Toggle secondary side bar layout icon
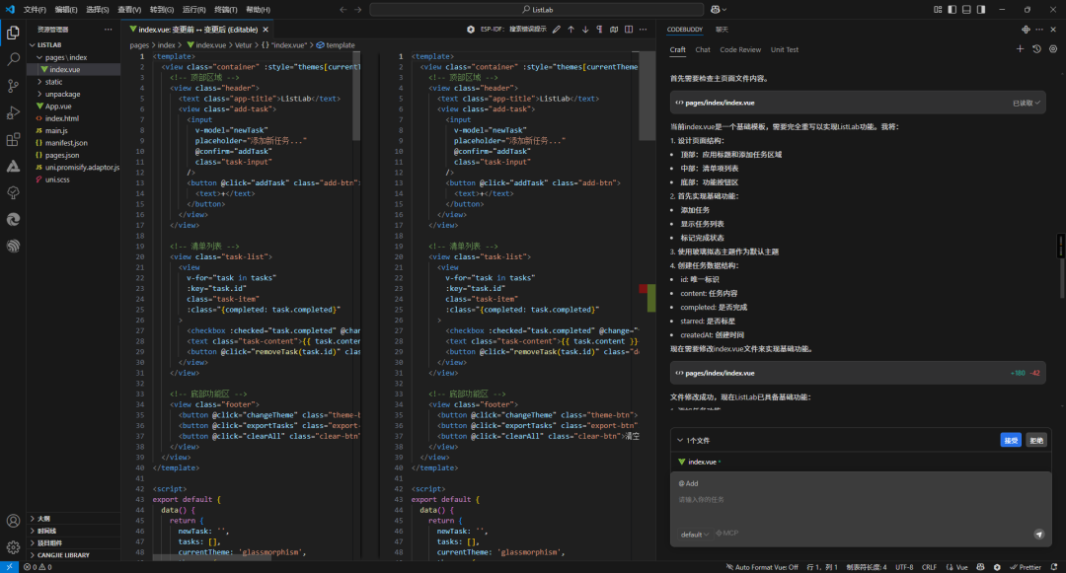This screenshot has height=573, width=1066. pos(981,10)
